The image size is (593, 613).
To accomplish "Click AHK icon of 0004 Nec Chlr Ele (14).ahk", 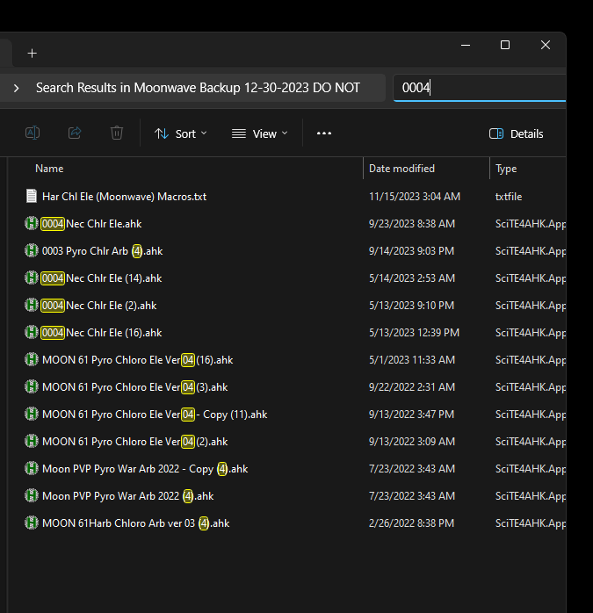I will coord(32,278).
